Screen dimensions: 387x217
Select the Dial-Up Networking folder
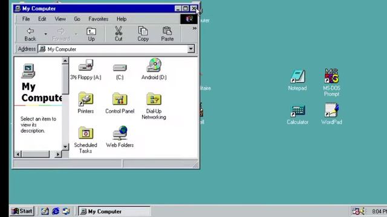click(154, 106)
